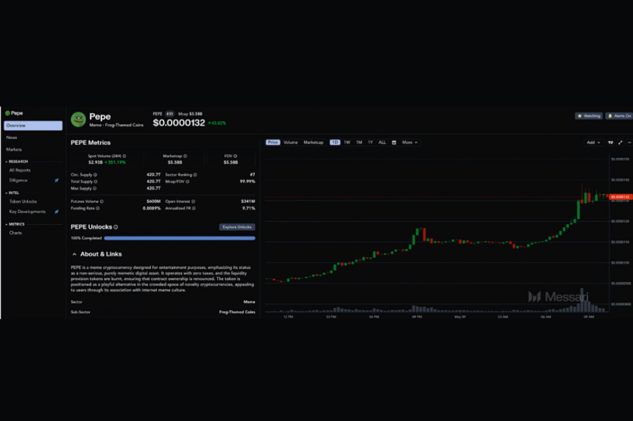Click the TradingView chart icon
The height and width of the screenshot is (421, 633).
[x=610, y=143]
